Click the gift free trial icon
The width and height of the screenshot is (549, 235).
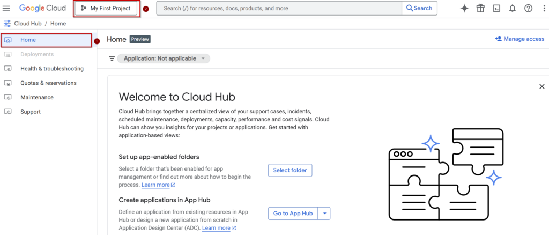point(480,9)
